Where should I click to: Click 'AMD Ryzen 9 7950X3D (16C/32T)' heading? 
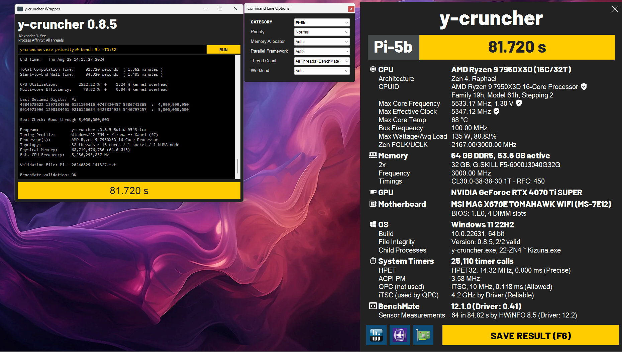click(x=511, y=70)
